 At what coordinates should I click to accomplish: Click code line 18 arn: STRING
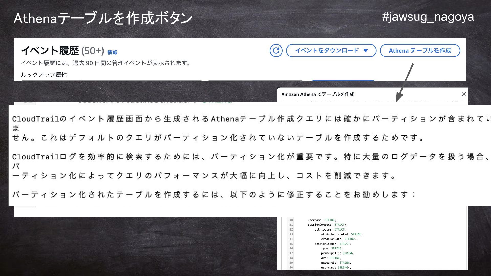[x=331, y=258]
